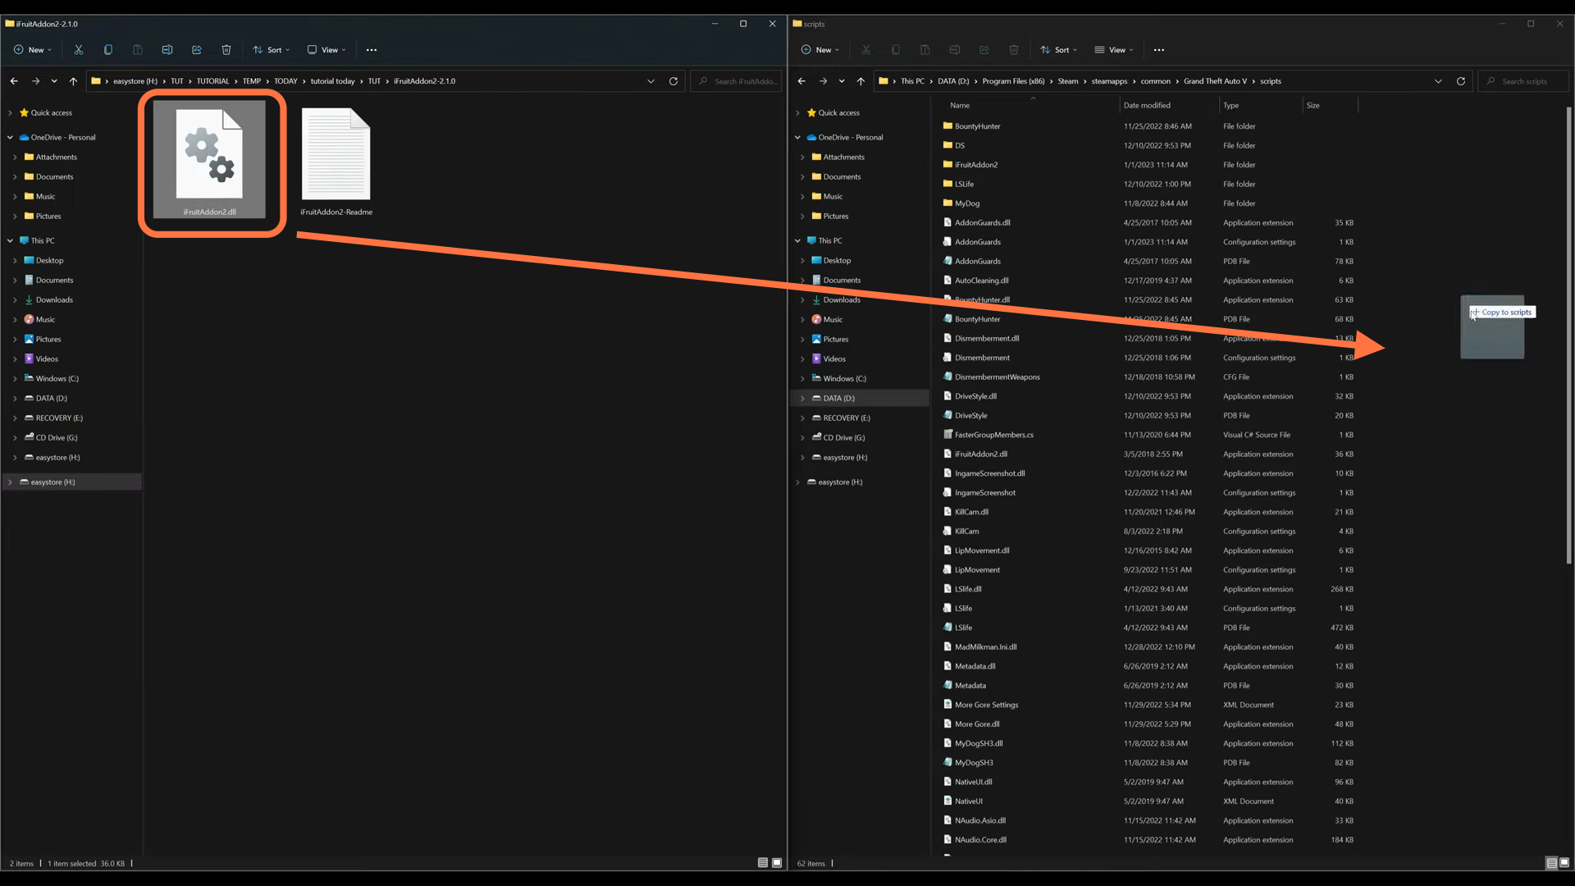Select AddonGuards.dll file
This screenshot has width=1575, height=886.
click(982, 223)
